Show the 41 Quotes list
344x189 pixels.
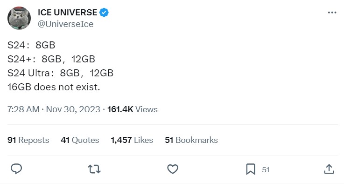(x=80, y=140)
